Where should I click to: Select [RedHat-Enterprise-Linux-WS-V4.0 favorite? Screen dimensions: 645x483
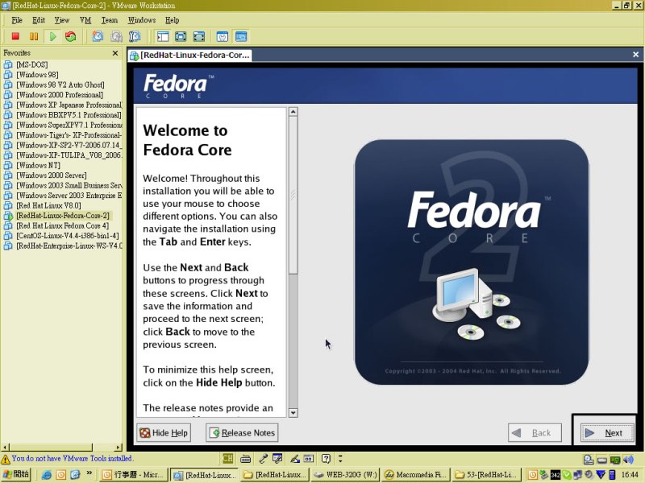pos(69,246)
